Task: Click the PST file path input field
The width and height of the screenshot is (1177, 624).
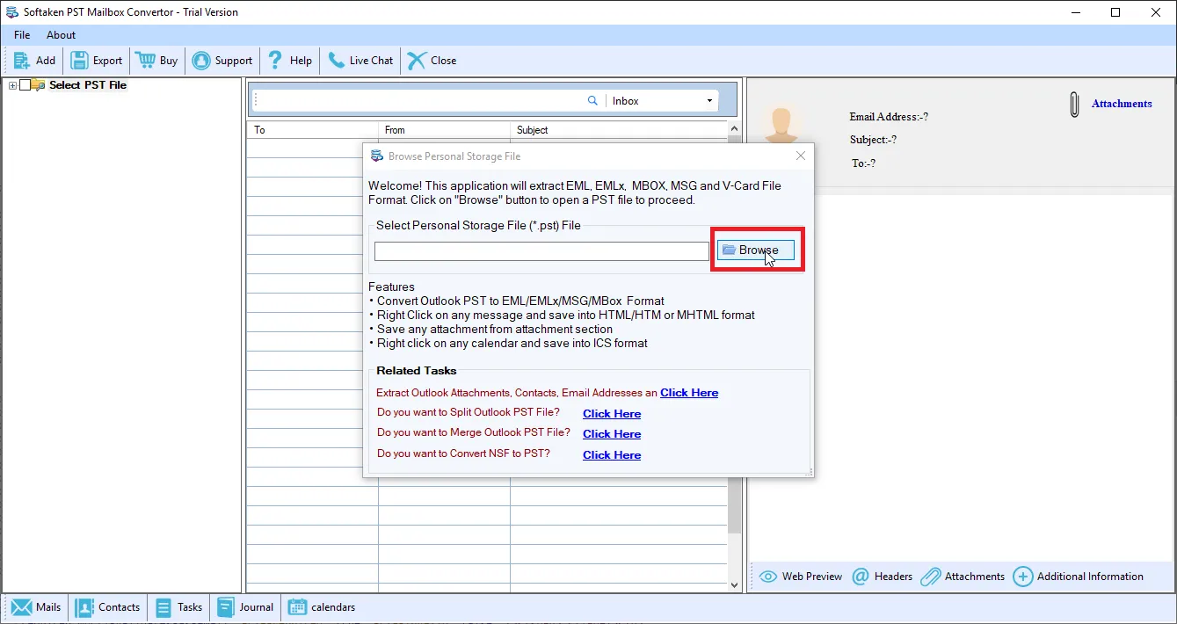Action: click(x=541, y=251)
